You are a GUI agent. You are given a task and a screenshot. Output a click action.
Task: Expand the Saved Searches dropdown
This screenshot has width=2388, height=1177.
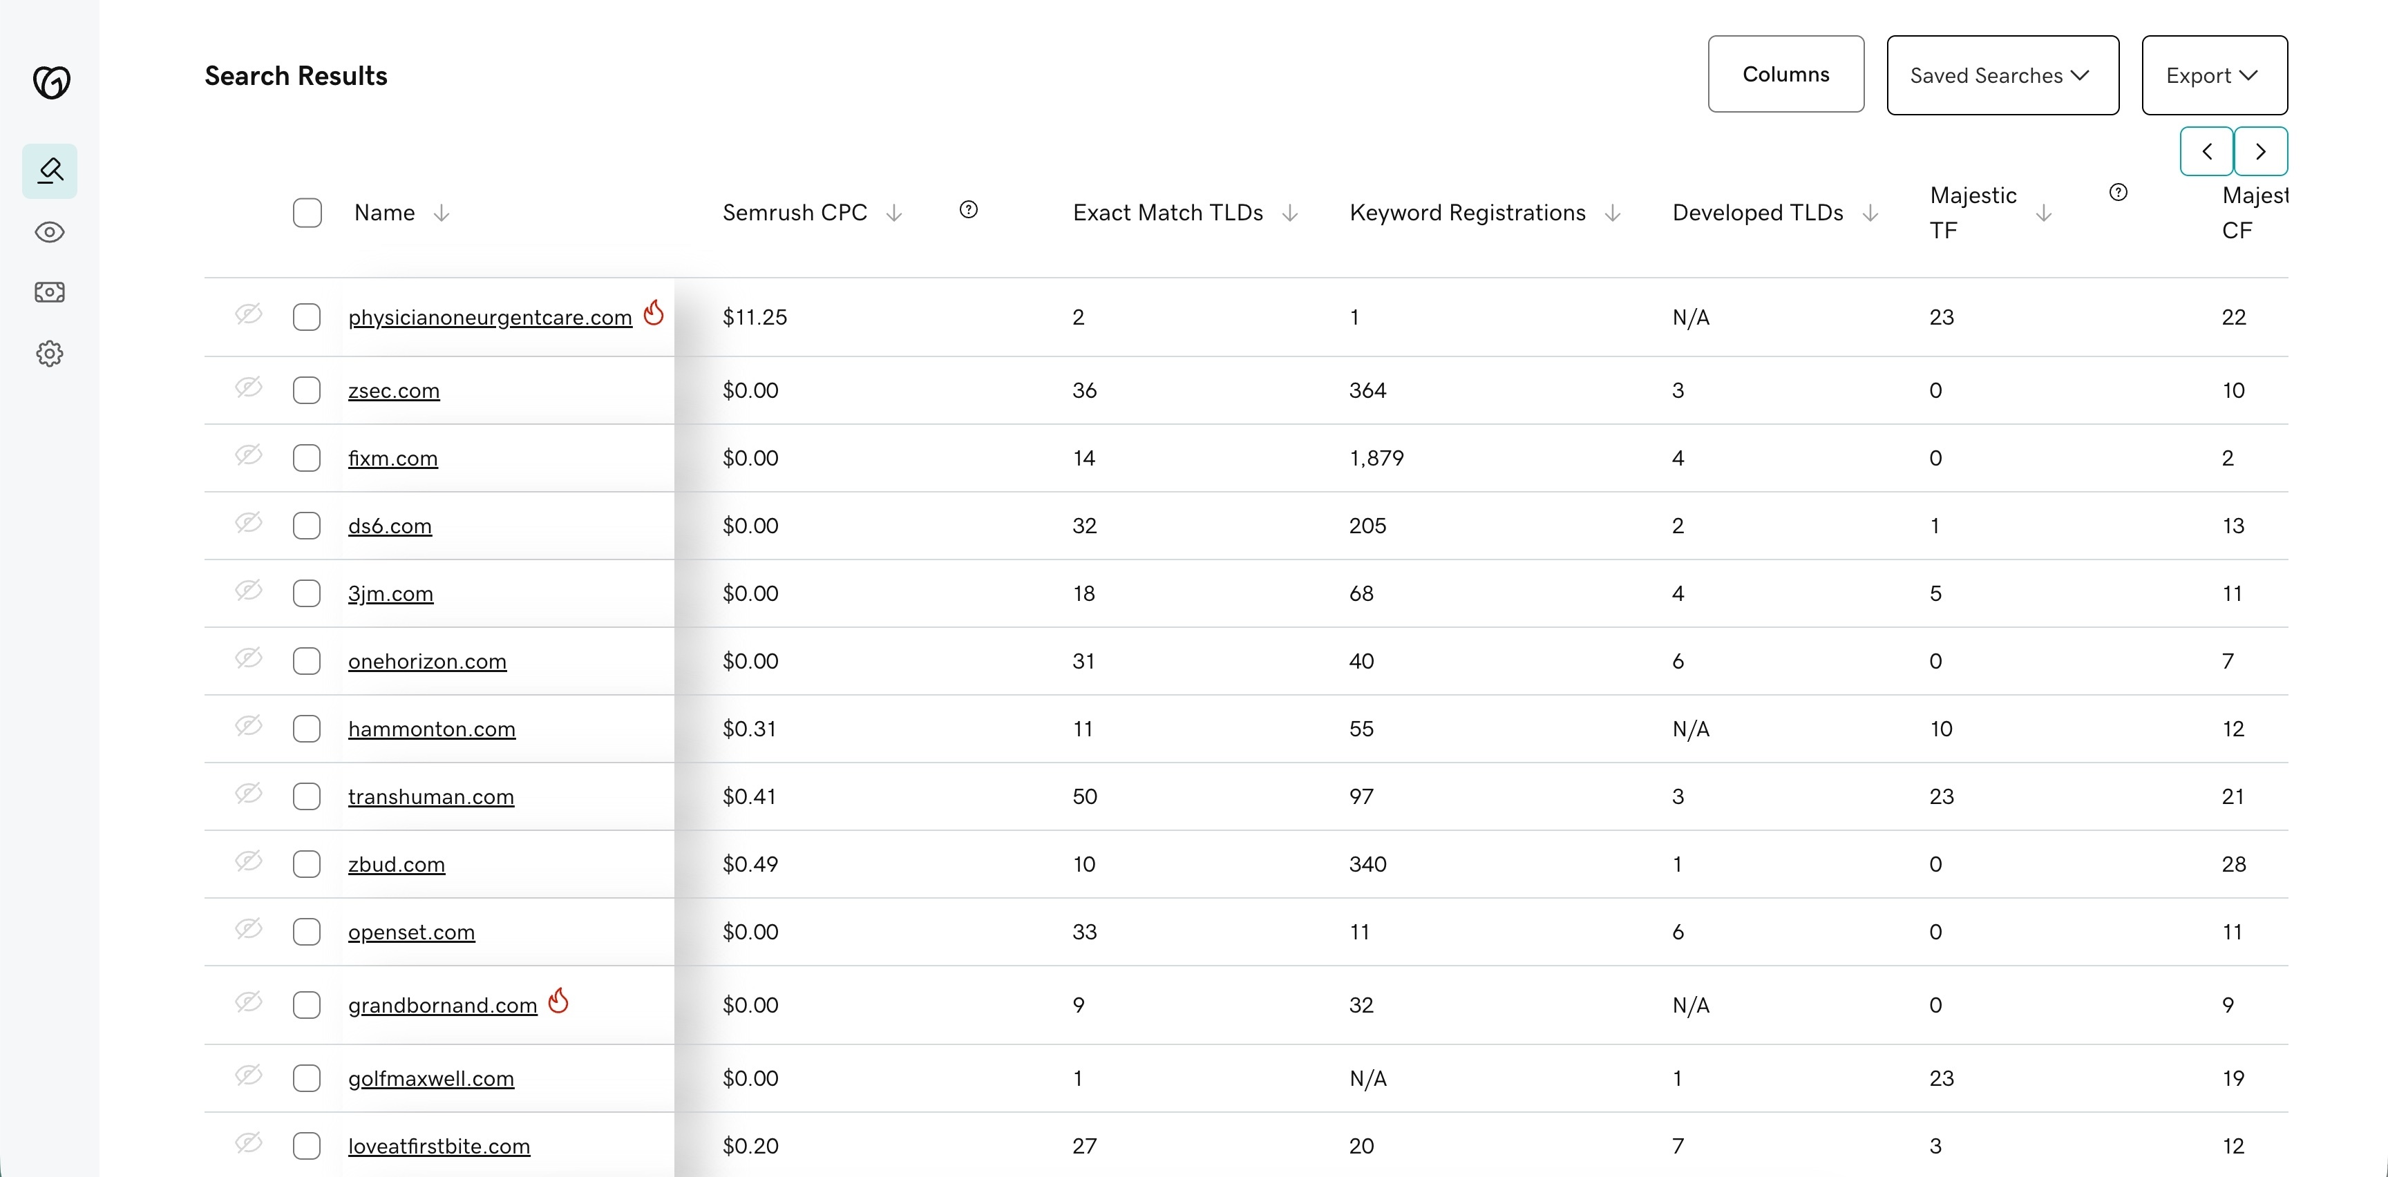(2002, 75)
